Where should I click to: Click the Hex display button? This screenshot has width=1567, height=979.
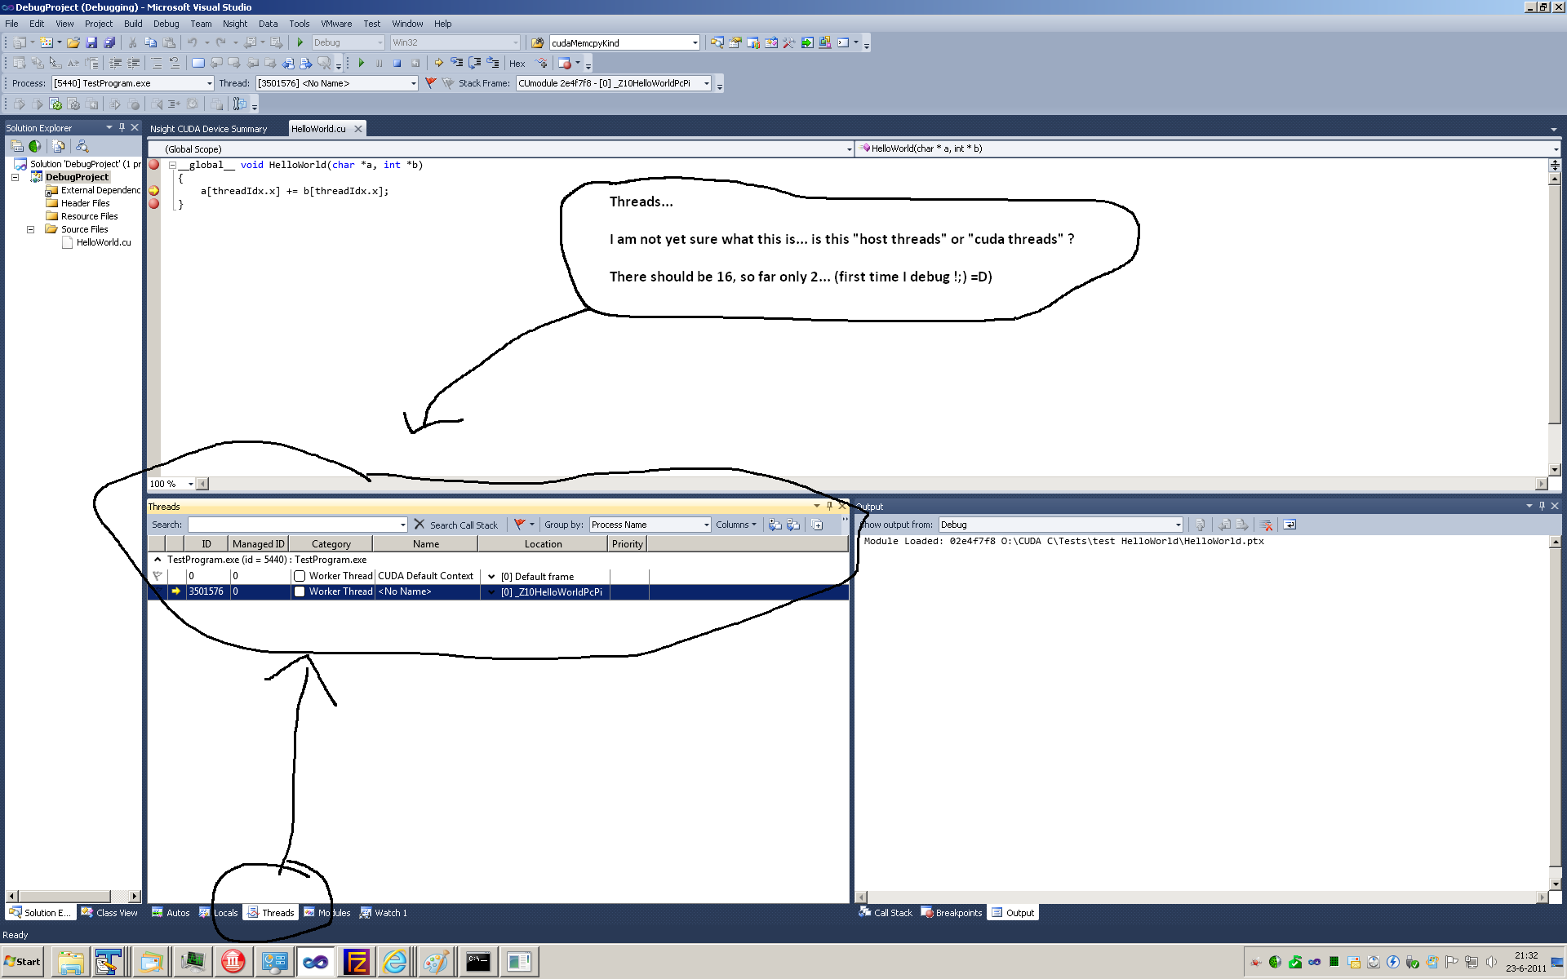pyautogui.click(x=517, y=64)
